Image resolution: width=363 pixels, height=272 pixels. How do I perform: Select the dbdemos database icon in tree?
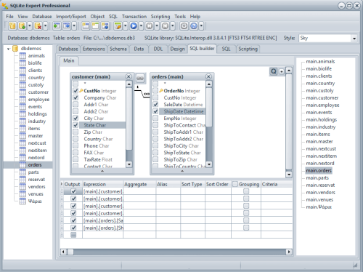[15, 49]
